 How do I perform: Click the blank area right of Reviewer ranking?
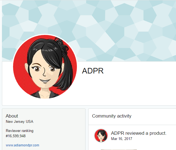61,131
